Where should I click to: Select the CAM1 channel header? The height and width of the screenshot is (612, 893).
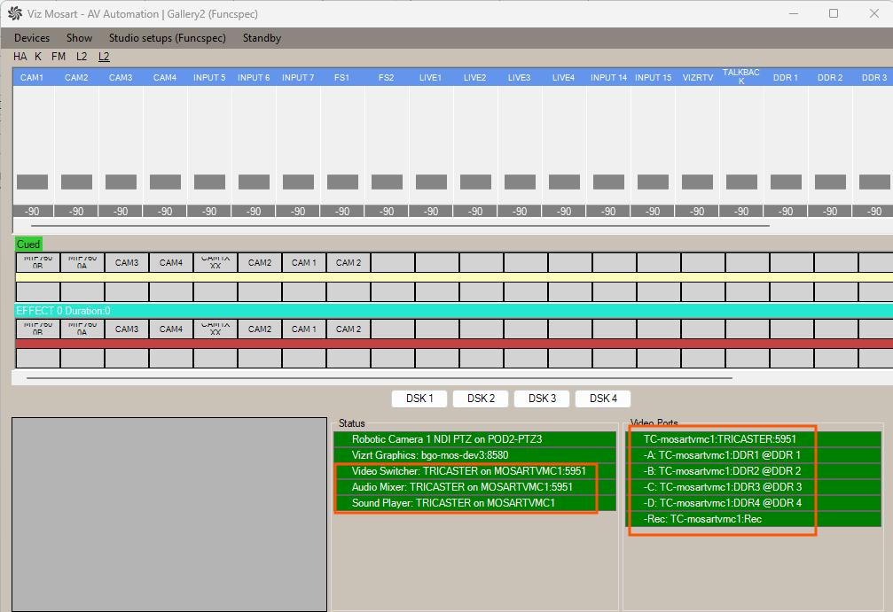click(x=32, y=78)
